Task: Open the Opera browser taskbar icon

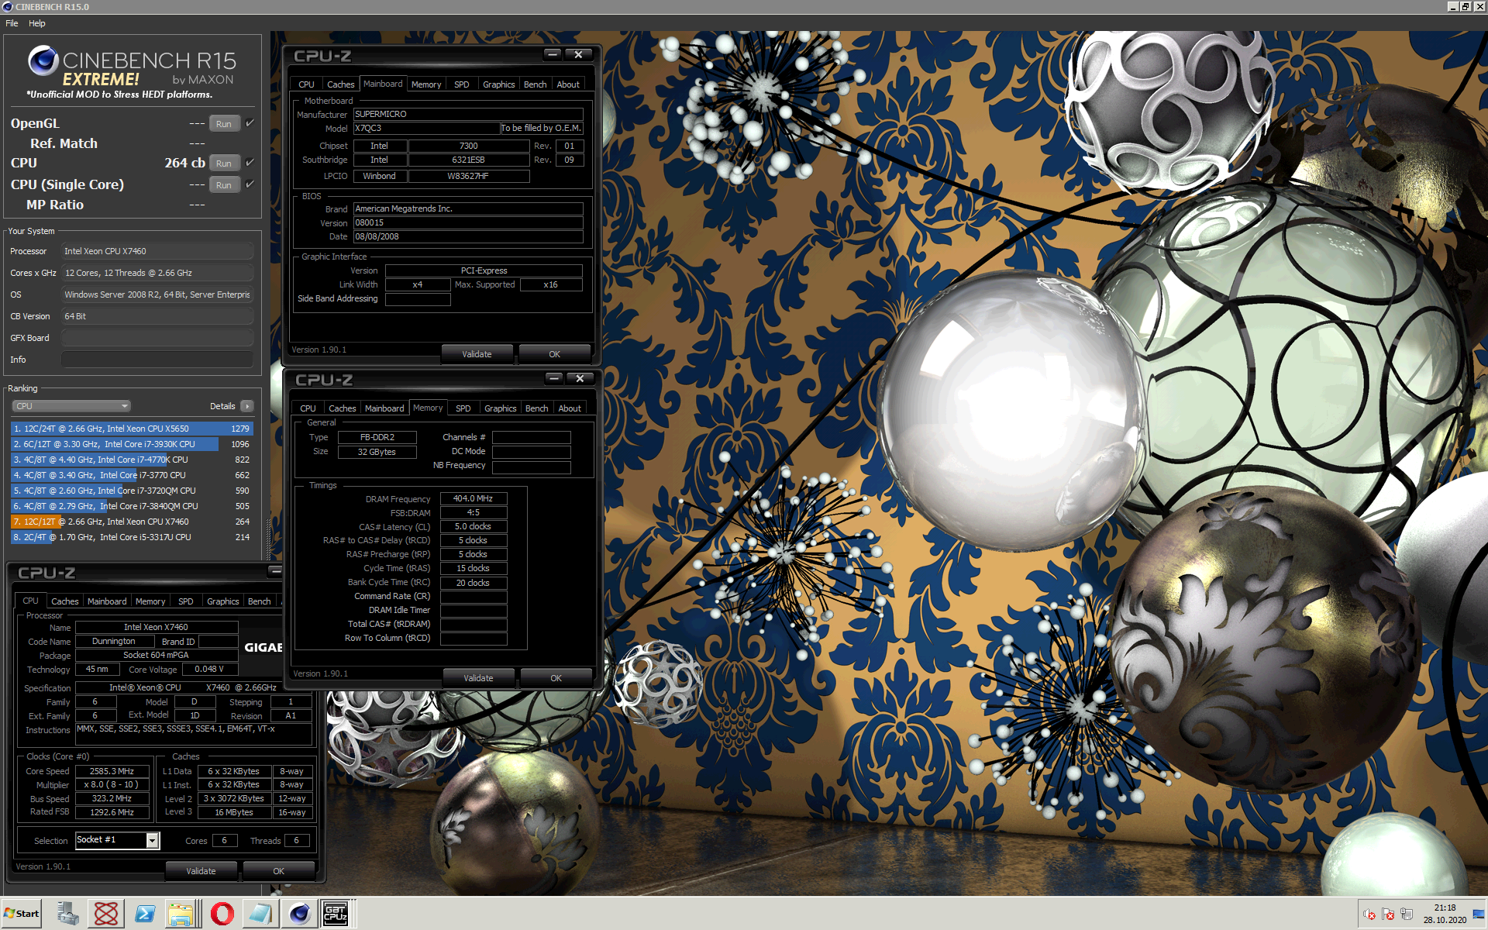Action: tap(222, 914)
